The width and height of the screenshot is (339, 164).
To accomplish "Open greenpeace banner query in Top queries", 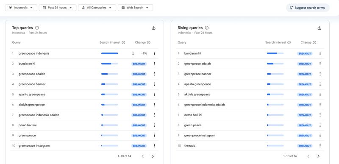I will [32, 84].
